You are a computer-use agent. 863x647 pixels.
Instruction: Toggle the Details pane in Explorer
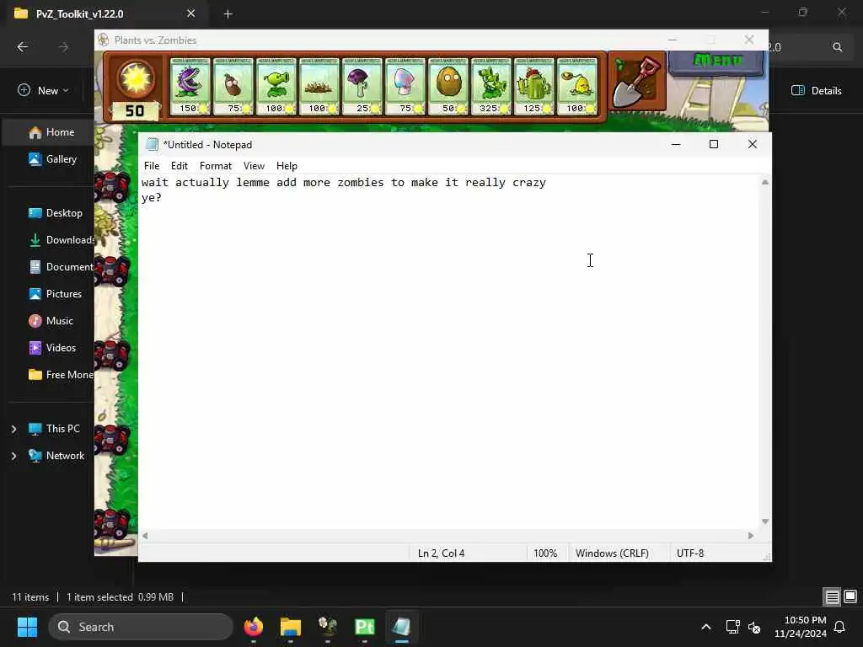(x=816, y=91)
